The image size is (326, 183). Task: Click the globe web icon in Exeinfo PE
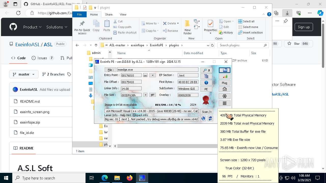point(203,118)
